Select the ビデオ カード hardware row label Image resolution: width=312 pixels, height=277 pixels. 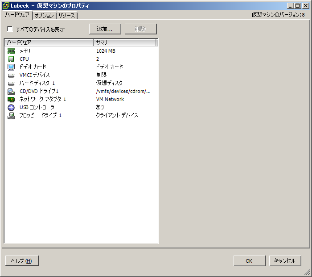33,67
